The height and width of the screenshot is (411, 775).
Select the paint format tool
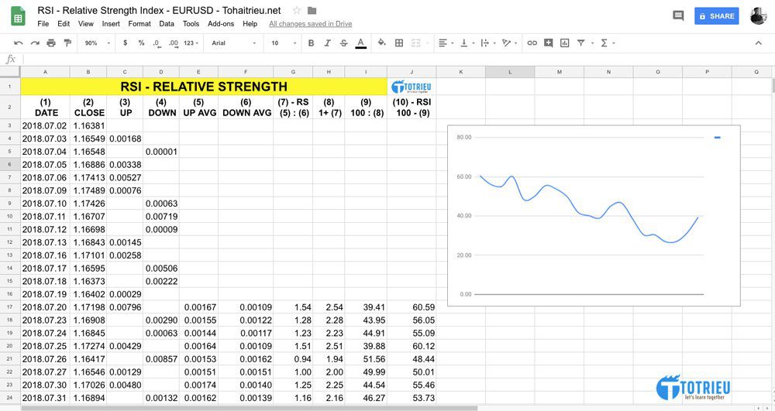(x=67, y=43)
